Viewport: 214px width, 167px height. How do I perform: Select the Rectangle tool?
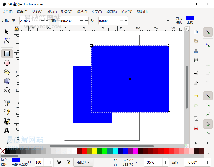[x=7, y=54]
